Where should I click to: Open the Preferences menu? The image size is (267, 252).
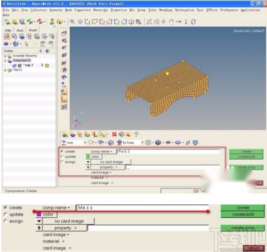tap(229, 10)
